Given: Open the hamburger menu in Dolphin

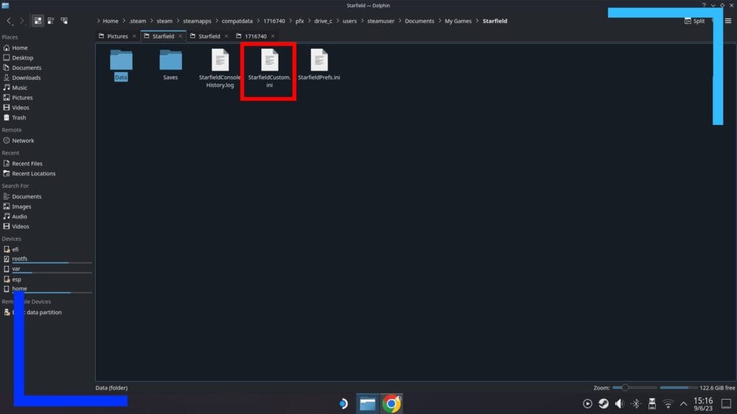Looking at the screenshot, I should click(x=728, y=21).
